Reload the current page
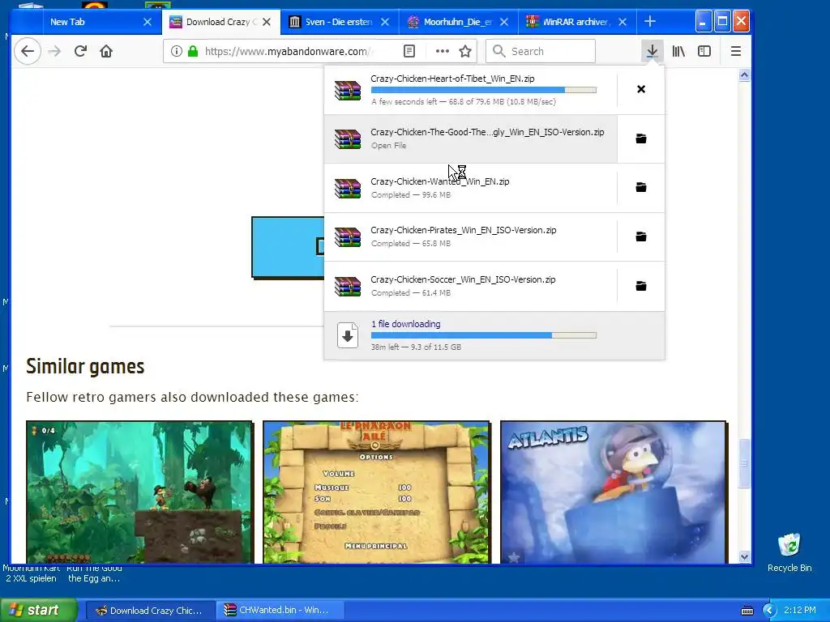The image size is (830, 622). (80, 51)
